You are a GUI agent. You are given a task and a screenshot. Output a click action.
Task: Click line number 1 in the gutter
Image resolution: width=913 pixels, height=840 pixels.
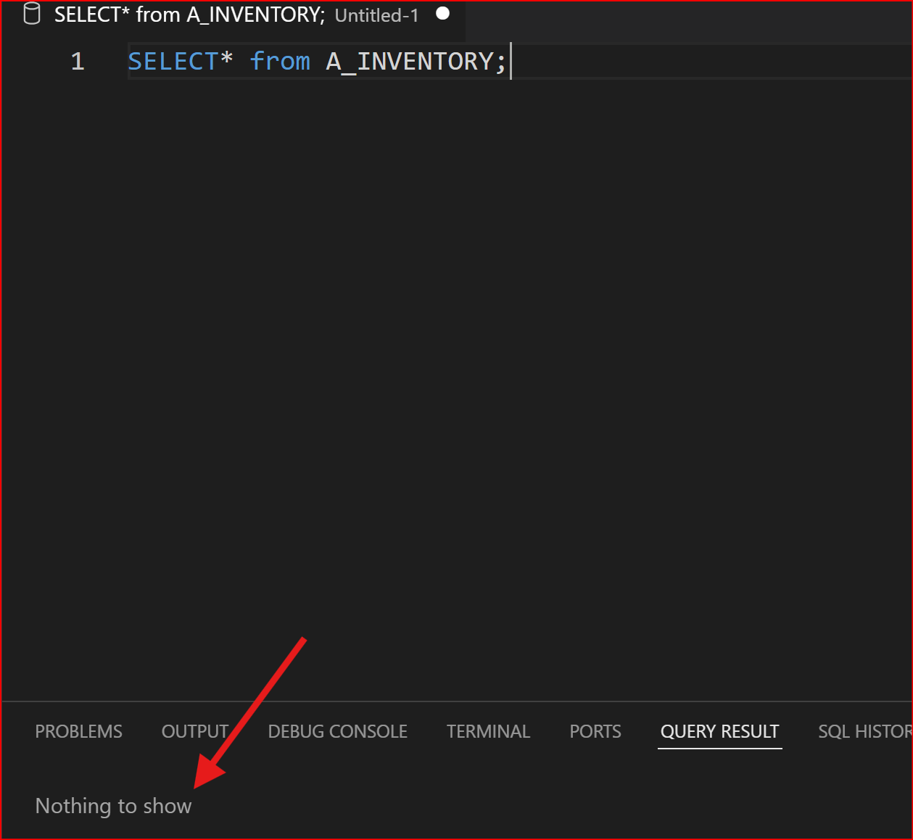[78, 62]
